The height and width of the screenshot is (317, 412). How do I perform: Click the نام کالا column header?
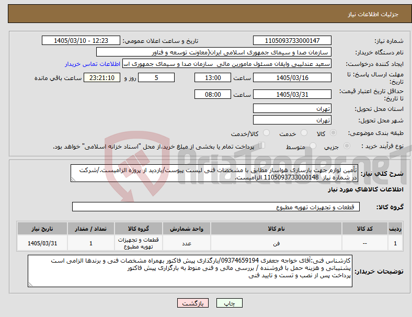[276, 229]
